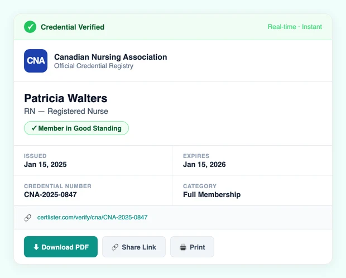346x278 pixels.
Task: Click the ISSUED field label
Action: tap(35, 156)
